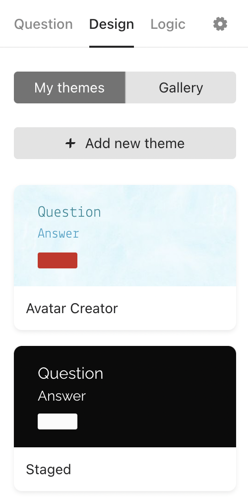248x502 pixels.
Task: Click the blue Answer text in Avatar Creator
Action: tap(58, 234)
